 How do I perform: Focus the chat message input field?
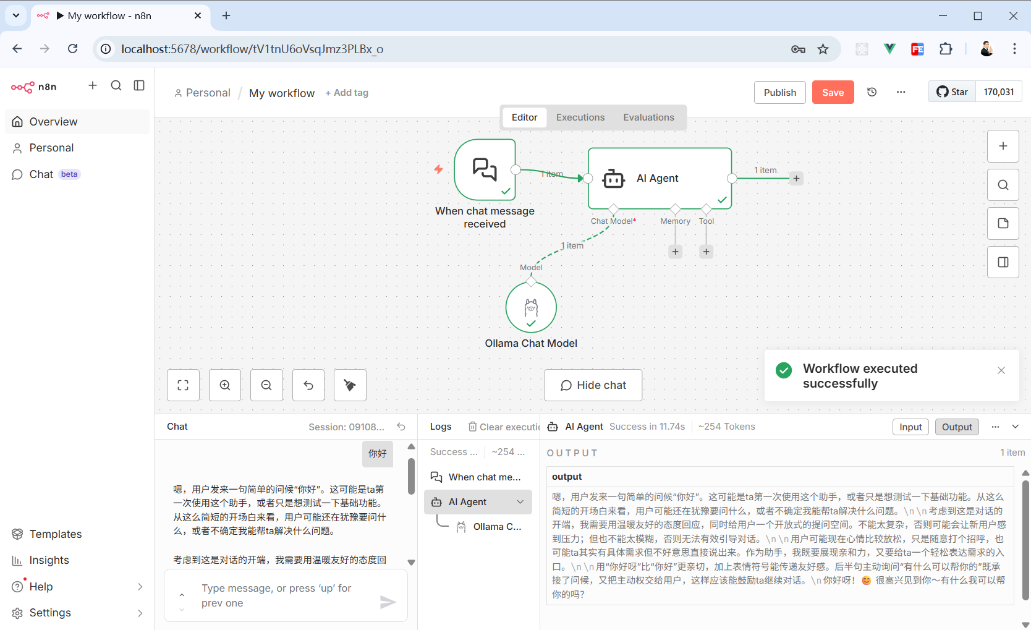point(284,595)
